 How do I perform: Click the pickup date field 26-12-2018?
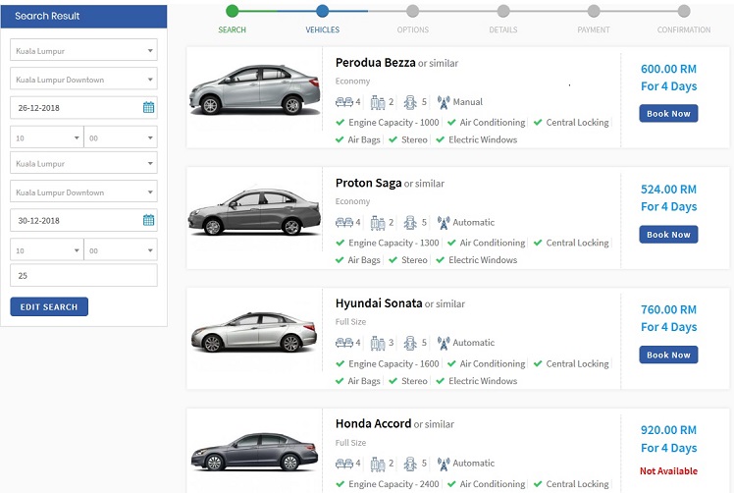click(83, 108)
